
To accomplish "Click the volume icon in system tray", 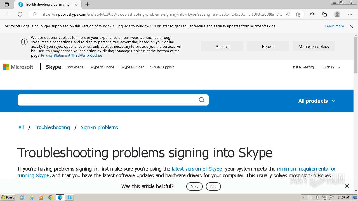I will pyautogui.click(x=318, y=197).
